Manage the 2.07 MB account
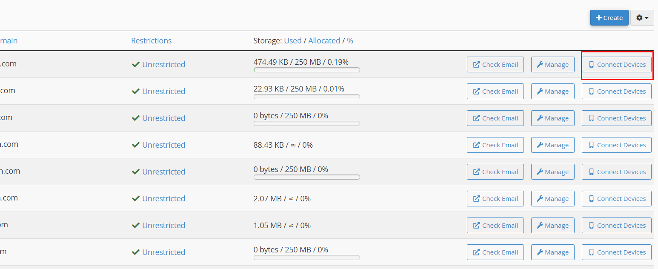 pos(552,199)
